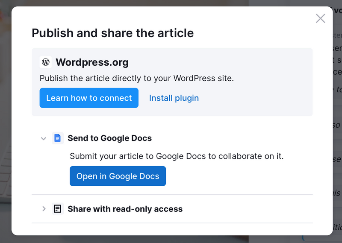
Task: Click the WordPress logo icon
Action: click(46, 62)
